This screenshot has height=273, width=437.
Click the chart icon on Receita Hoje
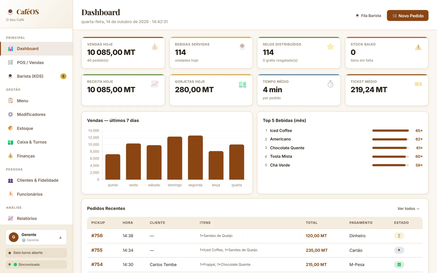155,84
